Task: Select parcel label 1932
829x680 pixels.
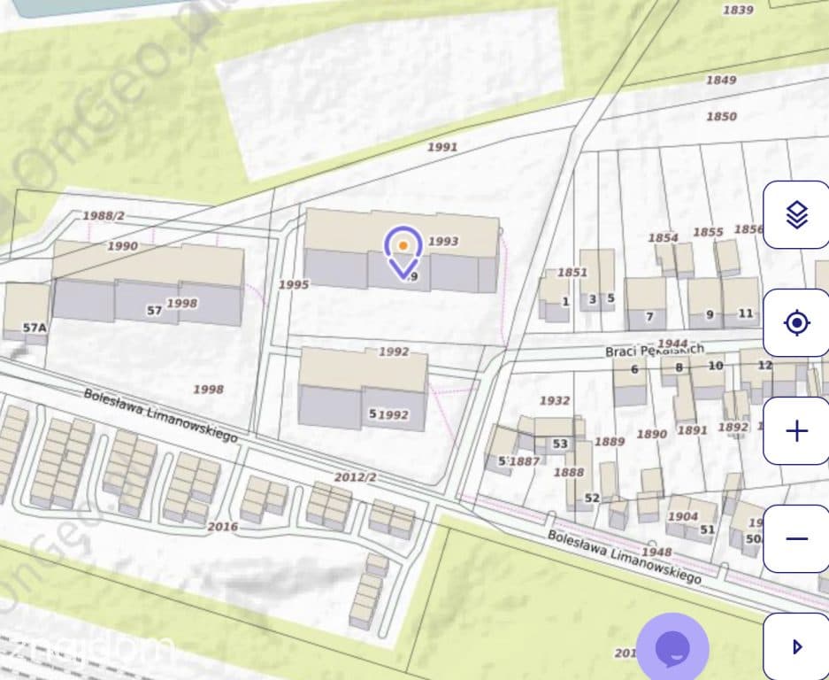Action: coord(555,400)
